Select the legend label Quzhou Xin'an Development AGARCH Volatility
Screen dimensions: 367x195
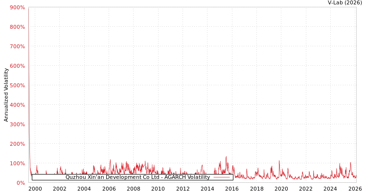click(138, 177)
